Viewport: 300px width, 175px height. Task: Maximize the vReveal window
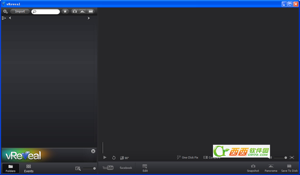click(x=290, y=4)
